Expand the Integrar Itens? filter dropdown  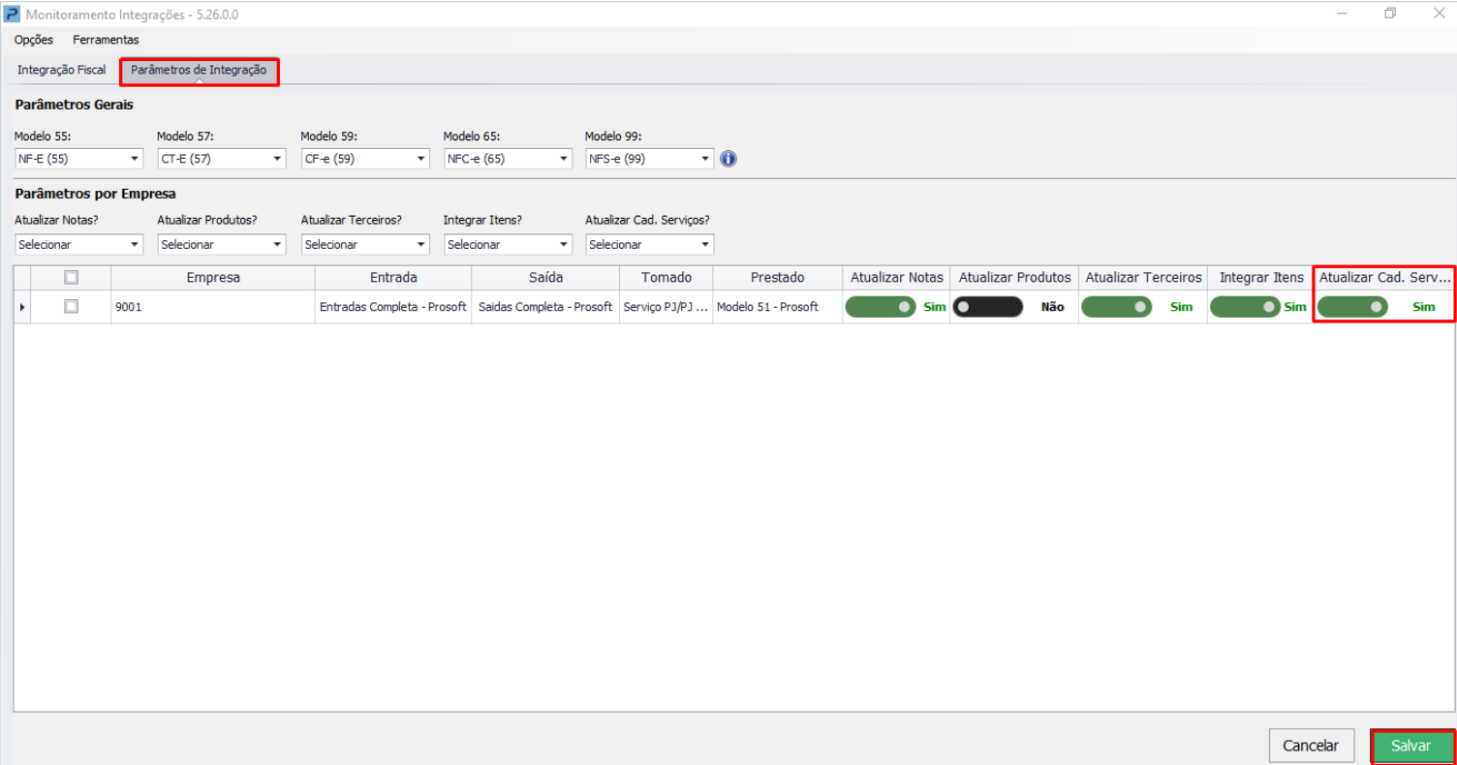click(508, 245)
